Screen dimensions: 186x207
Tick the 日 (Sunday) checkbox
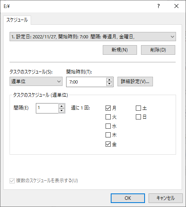[138, 117]
